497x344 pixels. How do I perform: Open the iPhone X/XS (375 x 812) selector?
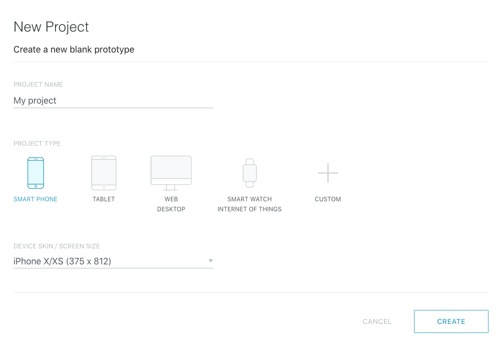(113, 261)
